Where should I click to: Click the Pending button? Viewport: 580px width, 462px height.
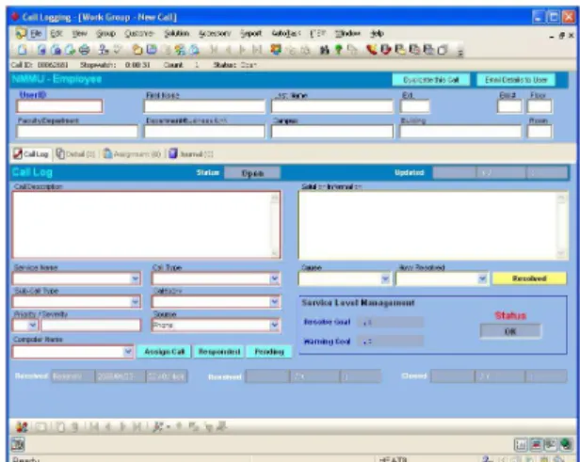point(269,352)
